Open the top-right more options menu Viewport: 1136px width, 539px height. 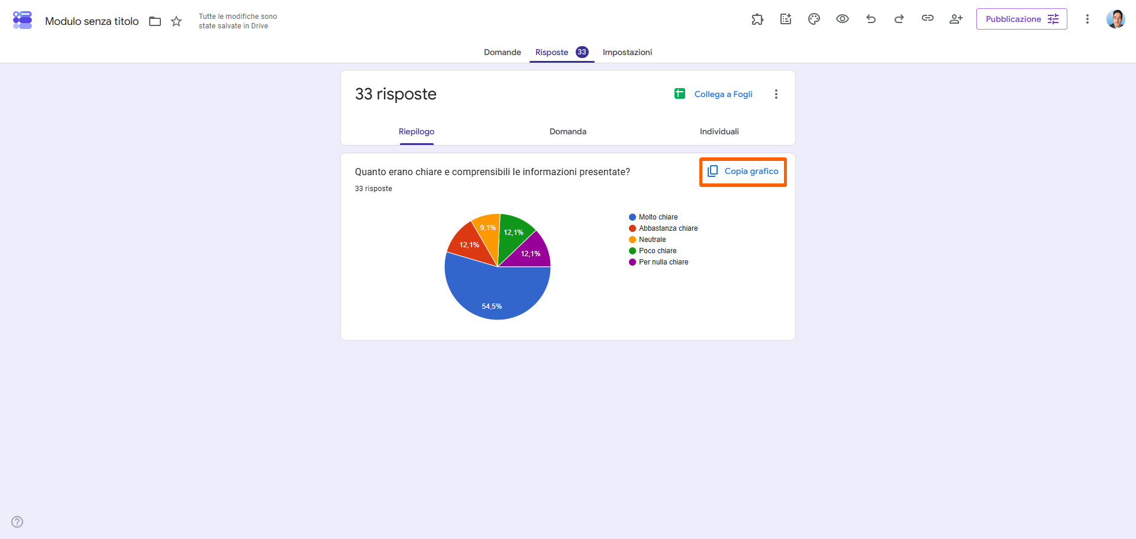pyautogui.click(x=1087, y=19)
